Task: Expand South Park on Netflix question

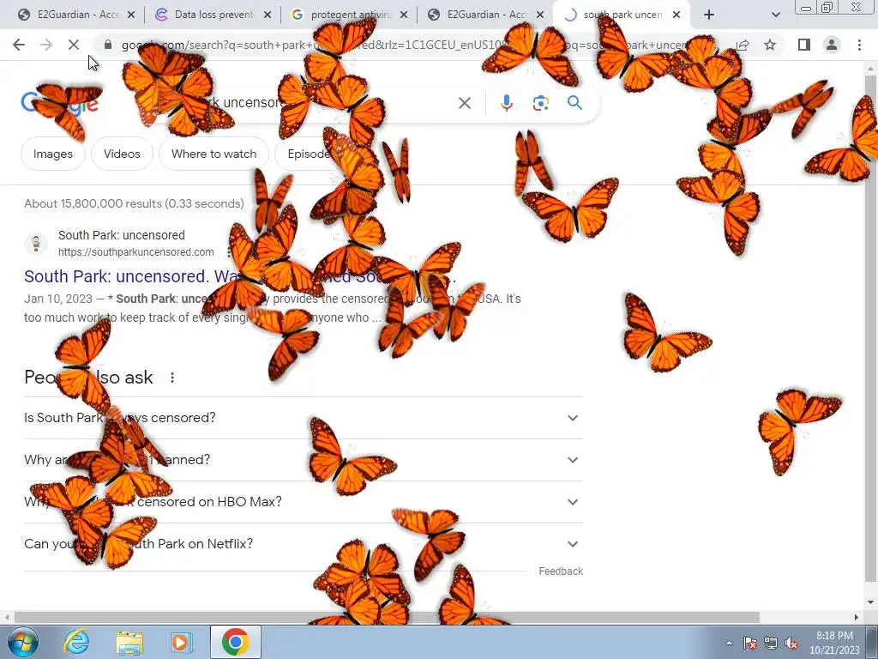Action: 304,544
